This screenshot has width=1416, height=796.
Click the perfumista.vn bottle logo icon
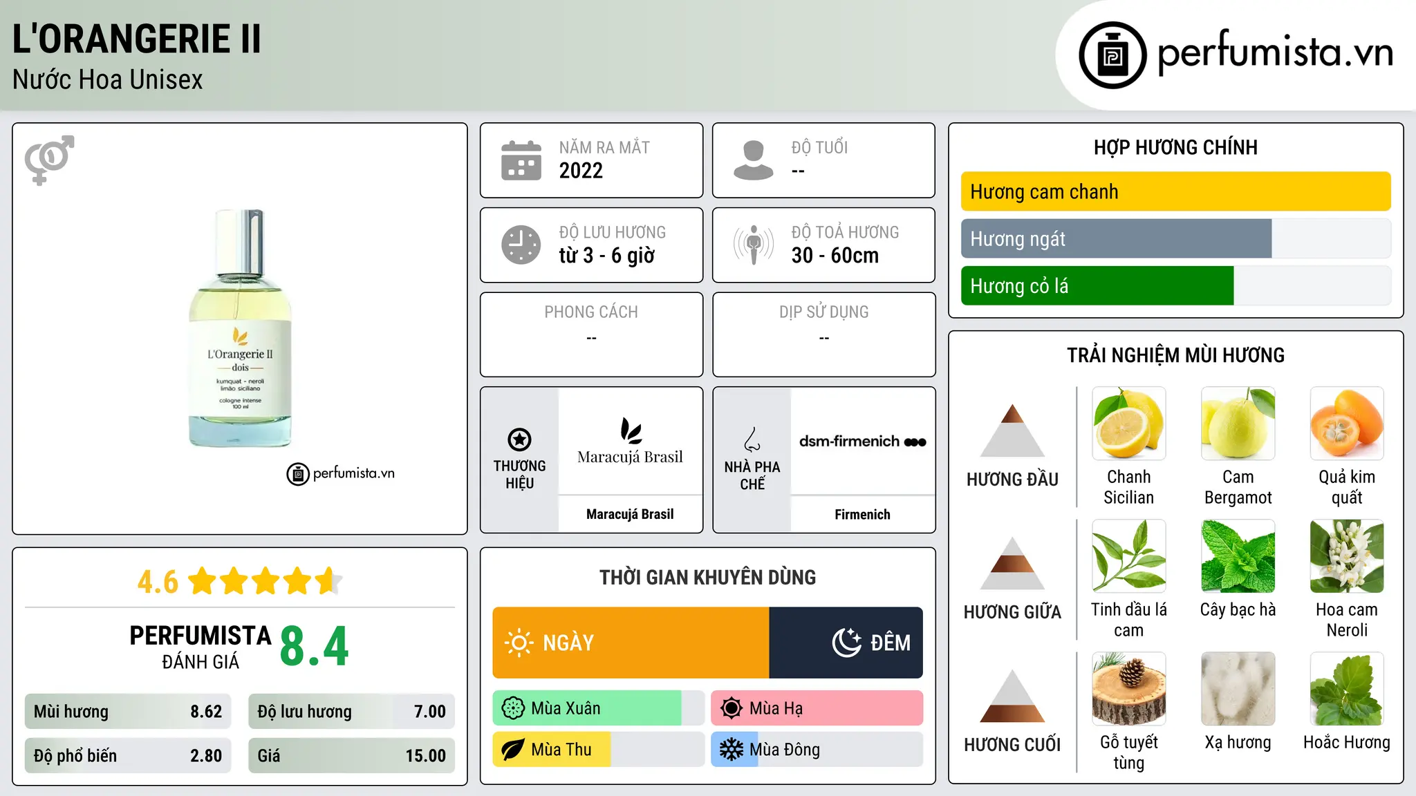1112,55
